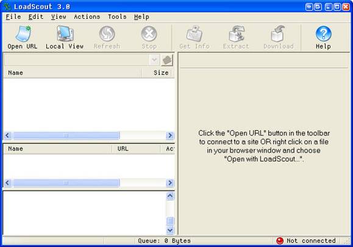Click the LoadScout title bar app icon
This screenshot has height=247, width=353.
pyautogui.click(x=7, y=7)
